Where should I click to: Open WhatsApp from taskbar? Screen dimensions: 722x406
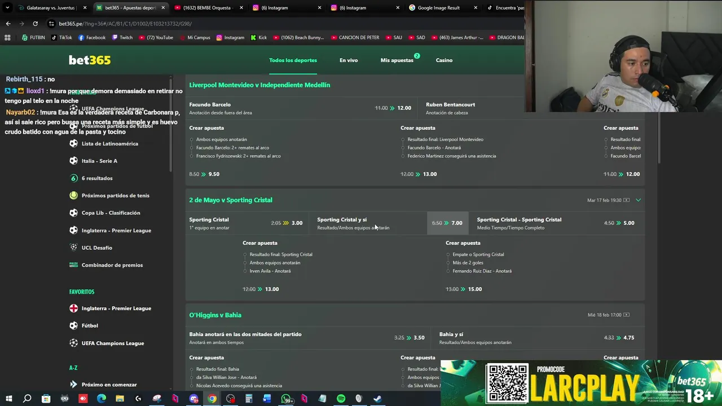pyautogui.click(x=286, y=399)
